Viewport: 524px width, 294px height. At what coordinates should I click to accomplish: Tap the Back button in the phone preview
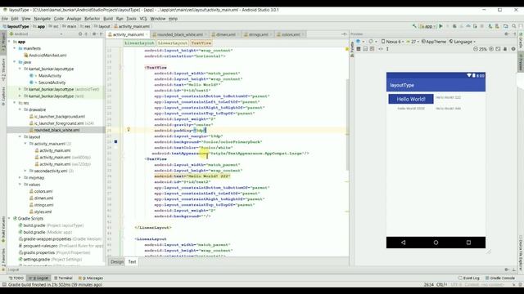pyautogui.click(x=403, y=243)
